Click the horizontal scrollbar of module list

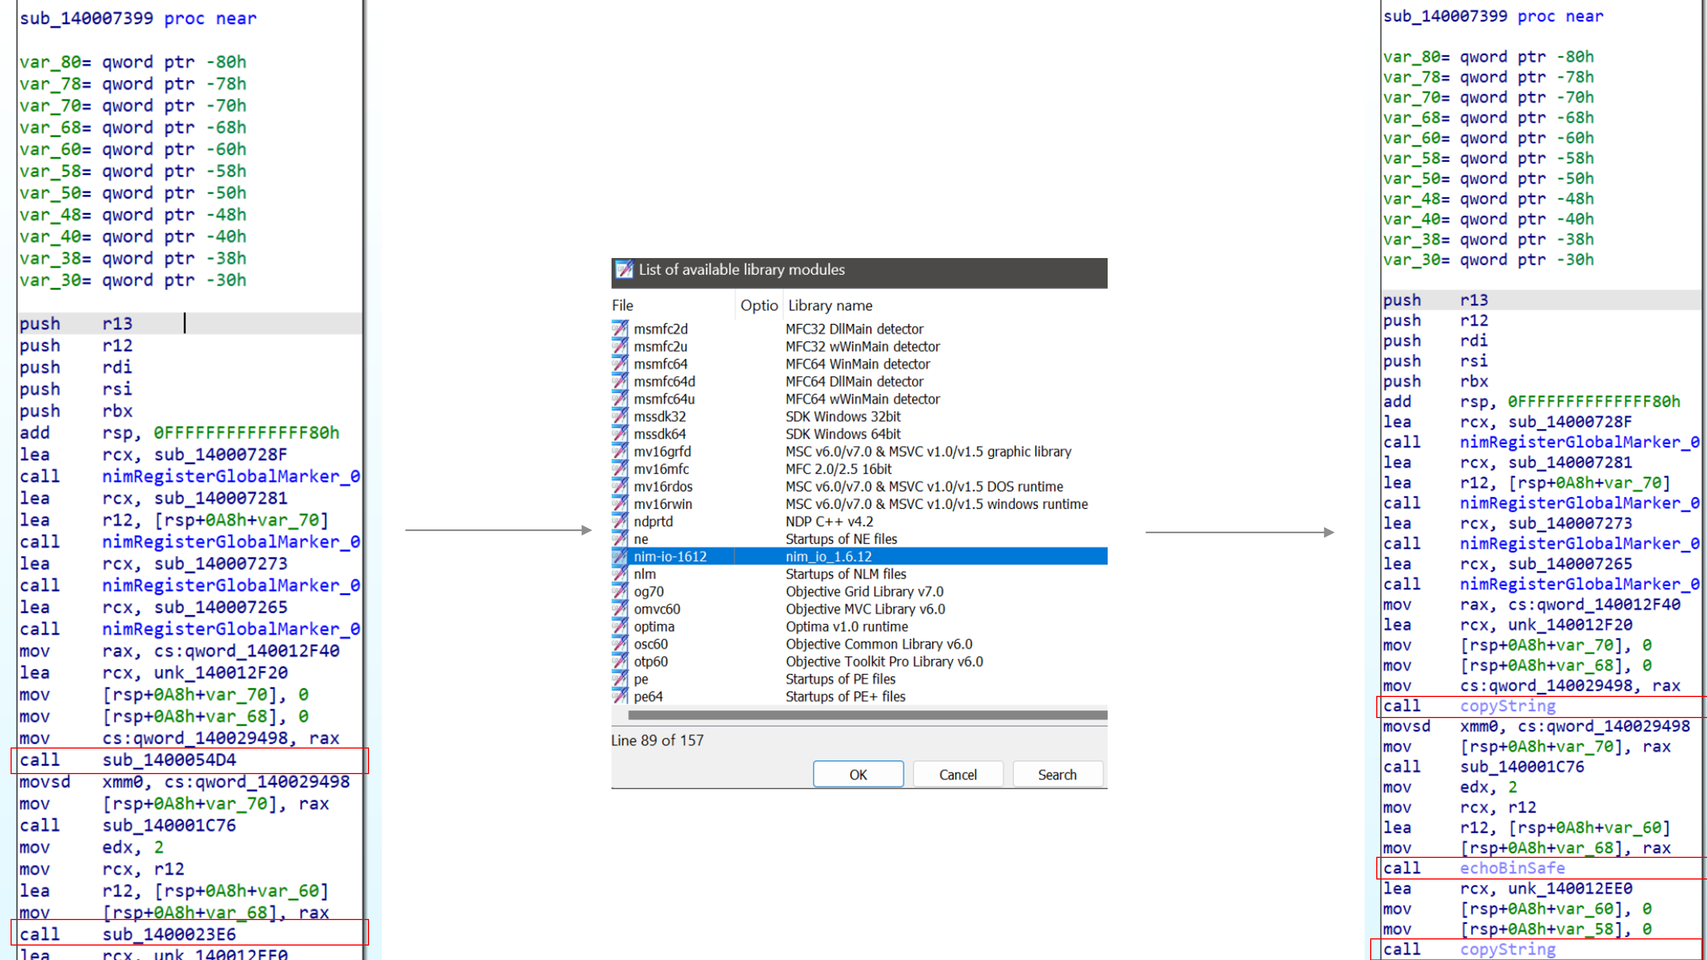tap(867, 715)
